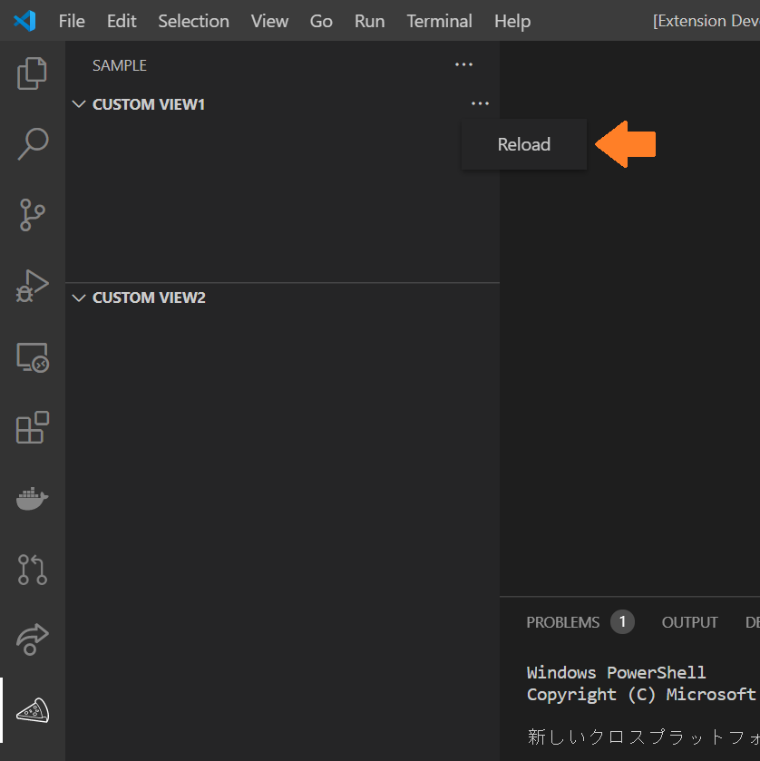This screenshot has width=760, height=761.
Task: Open Source Control view icon
Action: 33,215
